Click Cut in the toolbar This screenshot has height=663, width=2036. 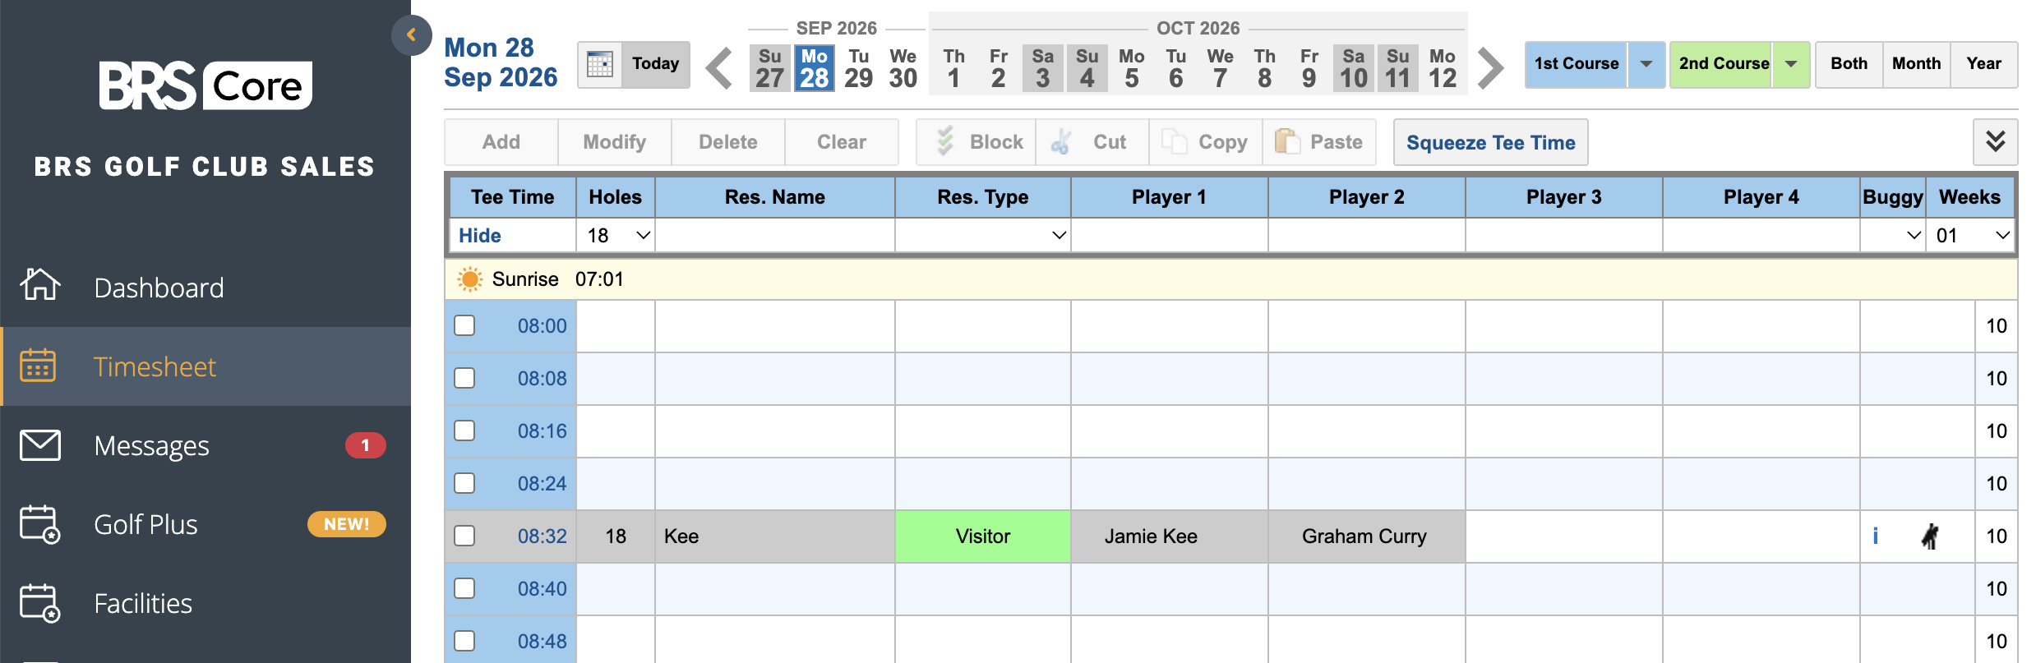(x=1092, y=142)
